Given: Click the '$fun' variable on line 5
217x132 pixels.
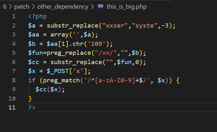Looking at the screenshot, I should [x=36, y=53].
